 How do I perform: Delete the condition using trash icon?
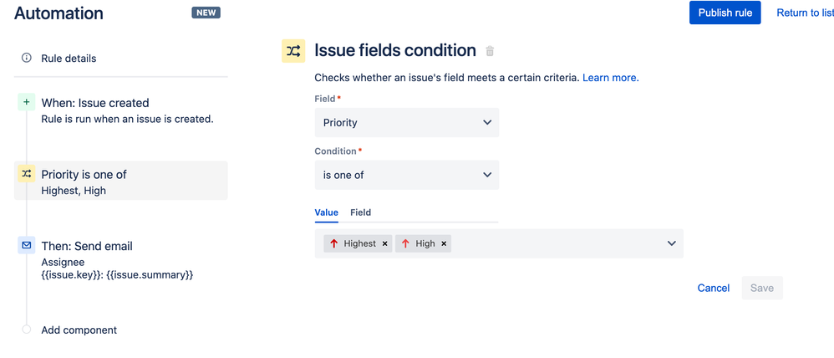coord(491,51)
